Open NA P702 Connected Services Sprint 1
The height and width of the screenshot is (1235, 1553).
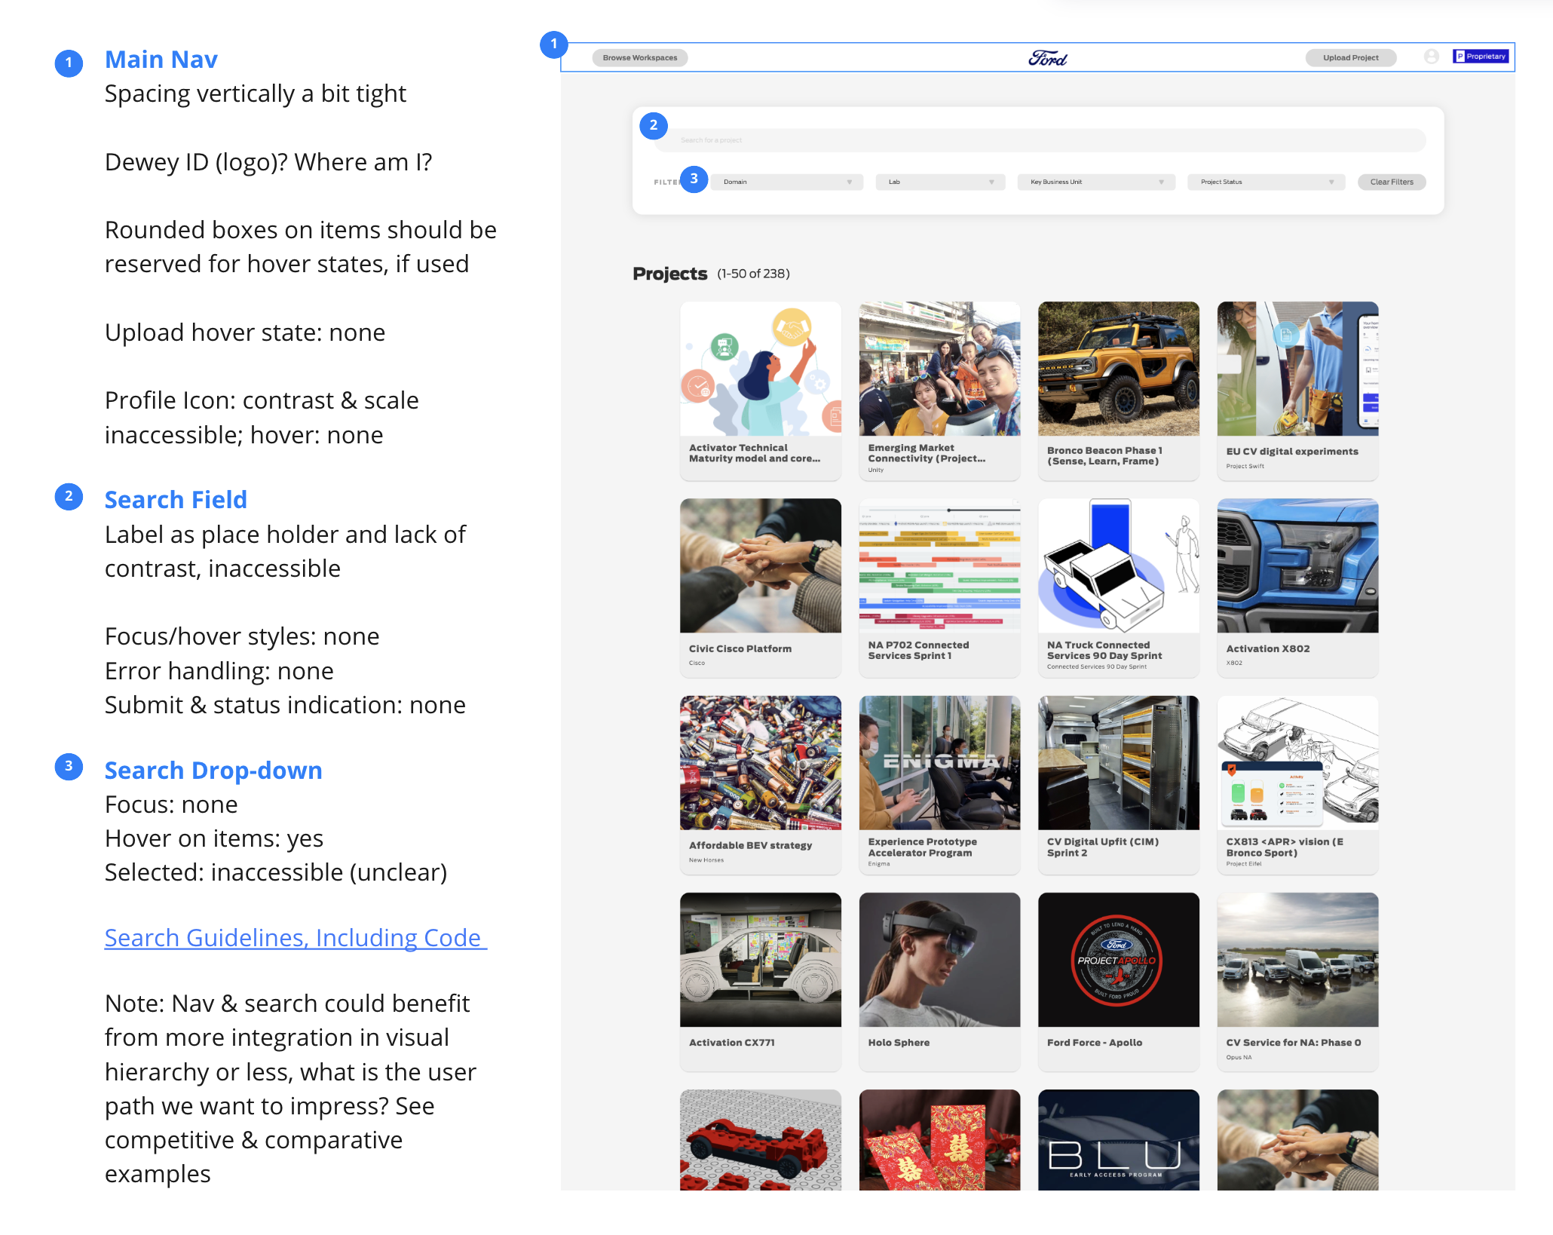point(939,587)
